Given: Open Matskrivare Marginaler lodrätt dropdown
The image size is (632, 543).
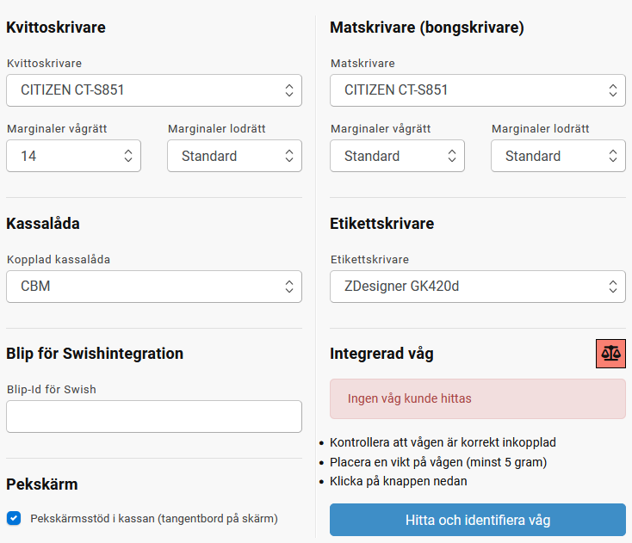Looking at the screenshot, I should (x=558, y=156).
